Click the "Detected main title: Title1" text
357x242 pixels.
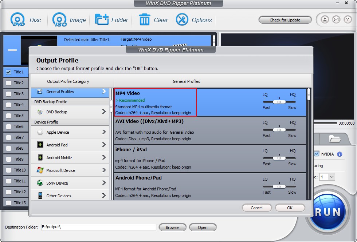[87, 40]
